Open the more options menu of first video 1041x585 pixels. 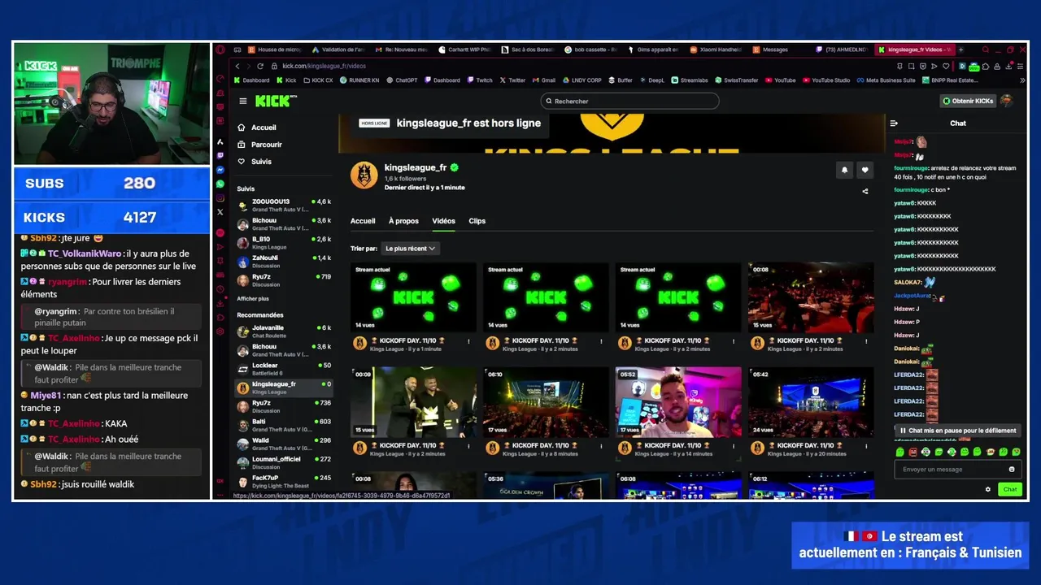pyautogui.click(x=468, y=342)
